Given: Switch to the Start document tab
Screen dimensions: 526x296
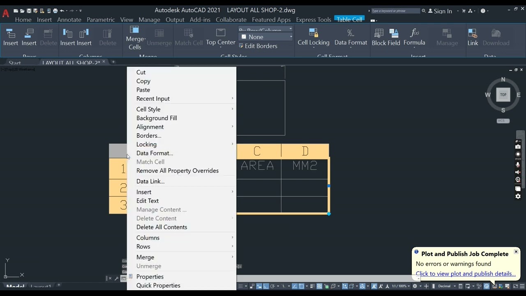Looking at the screenshot, I should pyautogui.click(x=15, y=63).
